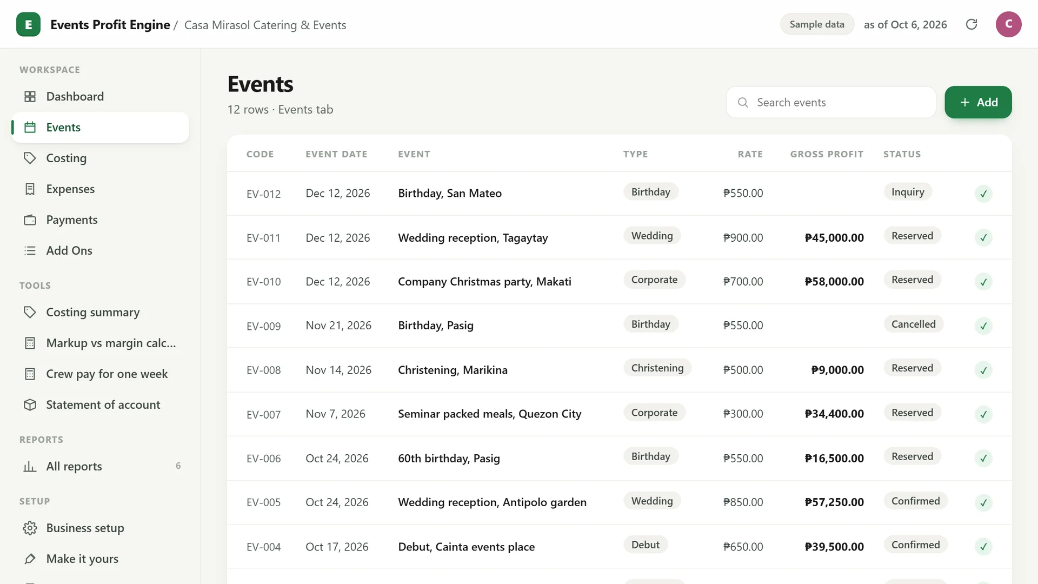The image size is (1038, 584).
Task: Toggle the checkmark for EV-010 row
Action: [983, 282]
